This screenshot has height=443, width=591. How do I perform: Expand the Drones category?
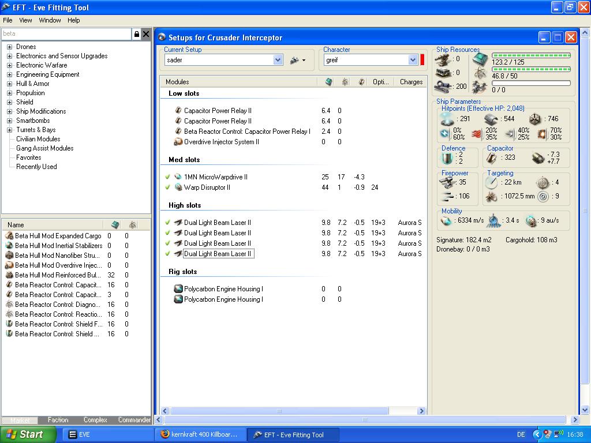(9, 47)
